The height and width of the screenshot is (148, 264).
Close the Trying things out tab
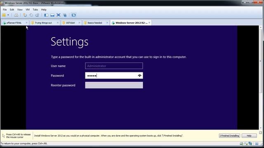pos(58,23)
